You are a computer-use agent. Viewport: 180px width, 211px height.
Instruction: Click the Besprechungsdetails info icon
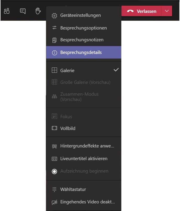54,53
